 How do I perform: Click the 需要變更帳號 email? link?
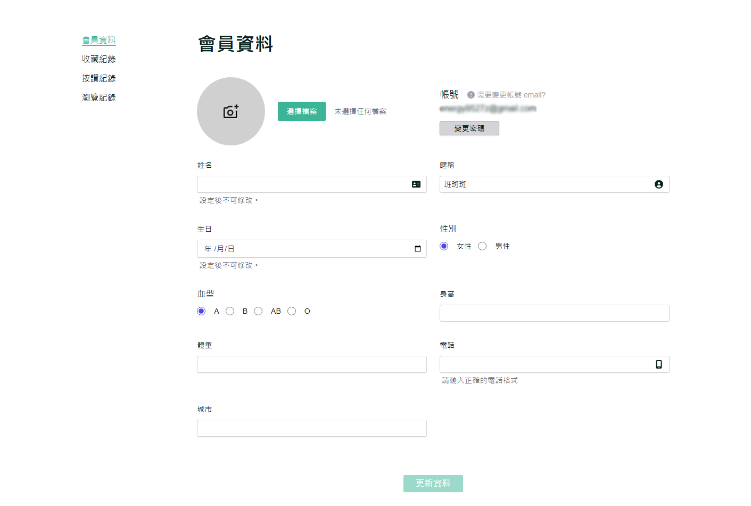pos(511,95)
